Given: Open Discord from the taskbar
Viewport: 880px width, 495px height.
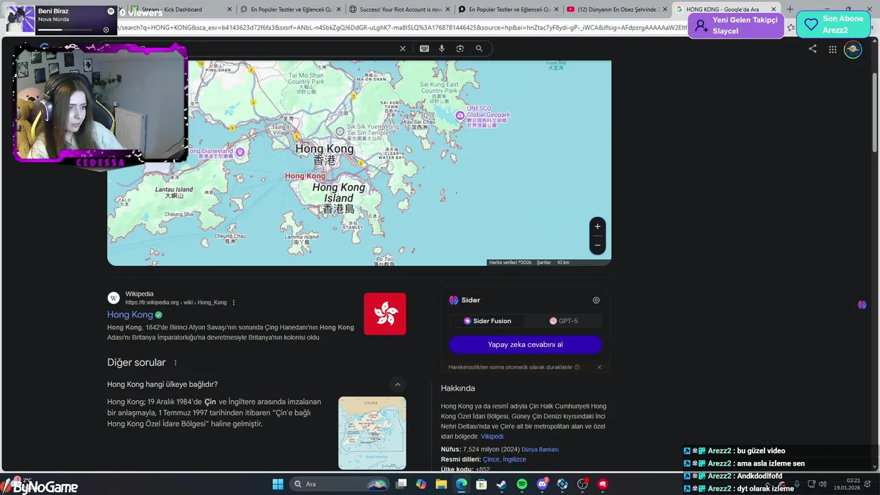Looking at the screenshot, I should pyautogui.click(x=542, y=484).
